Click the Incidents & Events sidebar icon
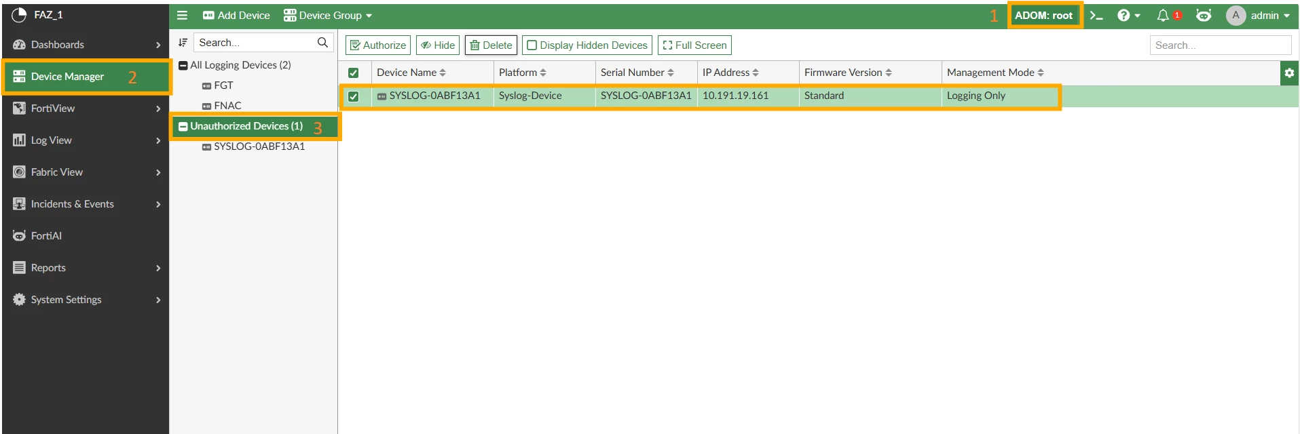The height and width of the screenshot is (434, 1300). click(x=19, y=204)
